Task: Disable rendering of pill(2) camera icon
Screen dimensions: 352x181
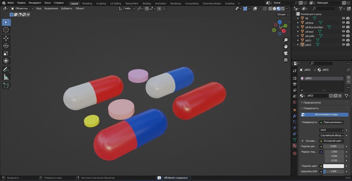Action: [x=348, y=45]
